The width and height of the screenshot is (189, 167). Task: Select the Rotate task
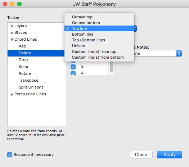(x=37, y=73)
